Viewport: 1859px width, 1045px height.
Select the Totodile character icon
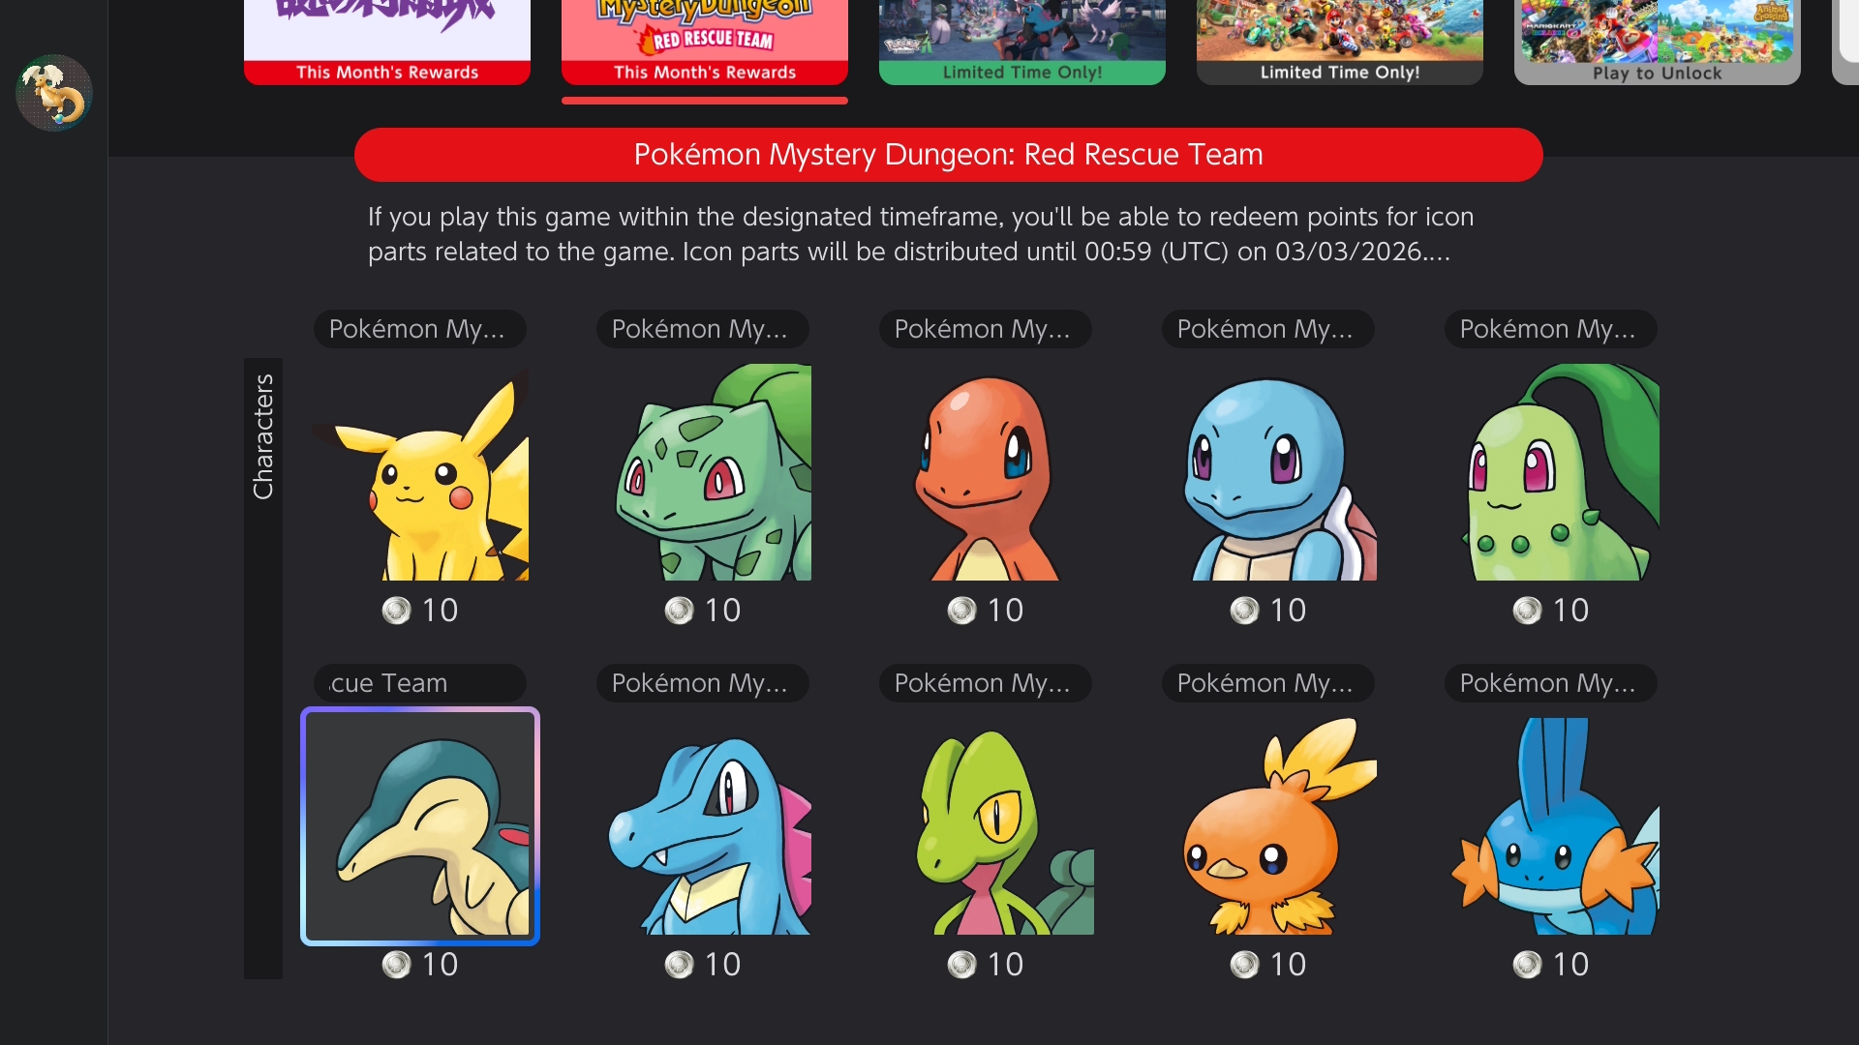click(703, 826)
